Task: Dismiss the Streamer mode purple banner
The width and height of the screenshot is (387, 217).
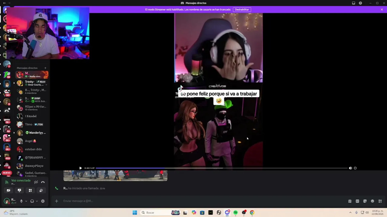Action: [x=382, y=10]
